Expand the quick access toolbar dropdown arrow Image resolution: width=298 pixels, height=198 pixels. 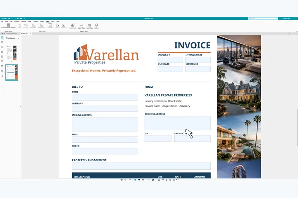pos(24,19)
